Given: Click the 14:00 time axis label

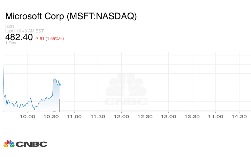Looking at the screenshot, I should click(x=215, y=117).
